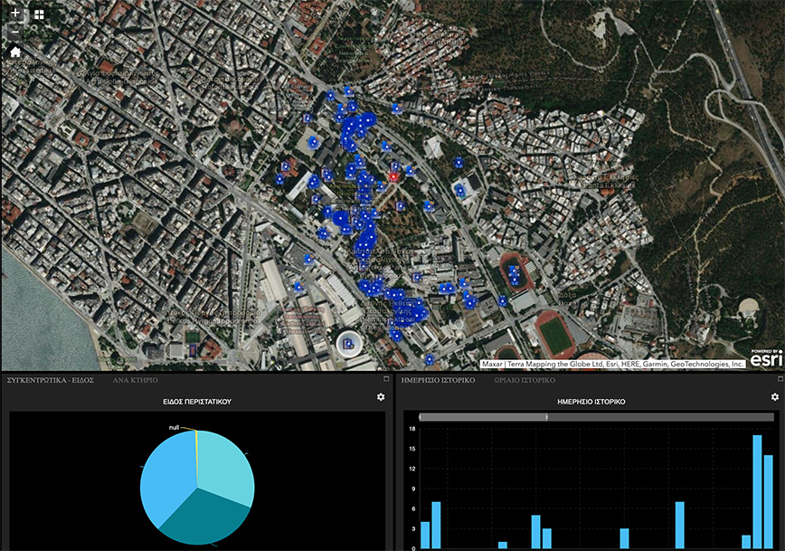This screenshot has height=551, width=785.
Task: Open settings gear of daily history chart
Action: point(774,397)
